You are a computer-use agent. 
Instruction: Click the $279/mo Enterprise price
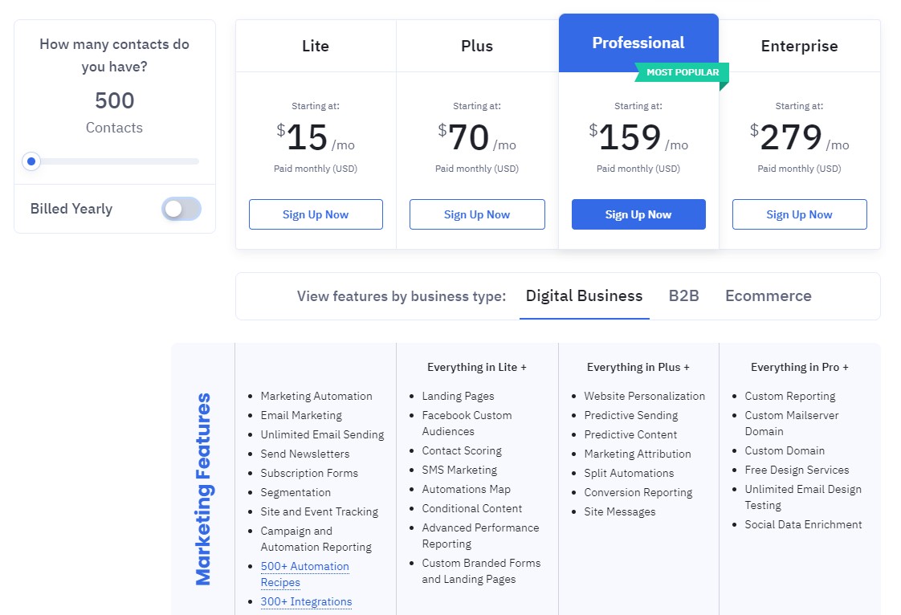point(799,138)
